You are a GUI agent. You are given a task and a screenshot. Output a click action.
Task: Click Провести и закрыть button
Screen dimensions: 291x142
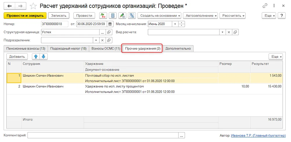pyautogui.click(x=25, y=16)
